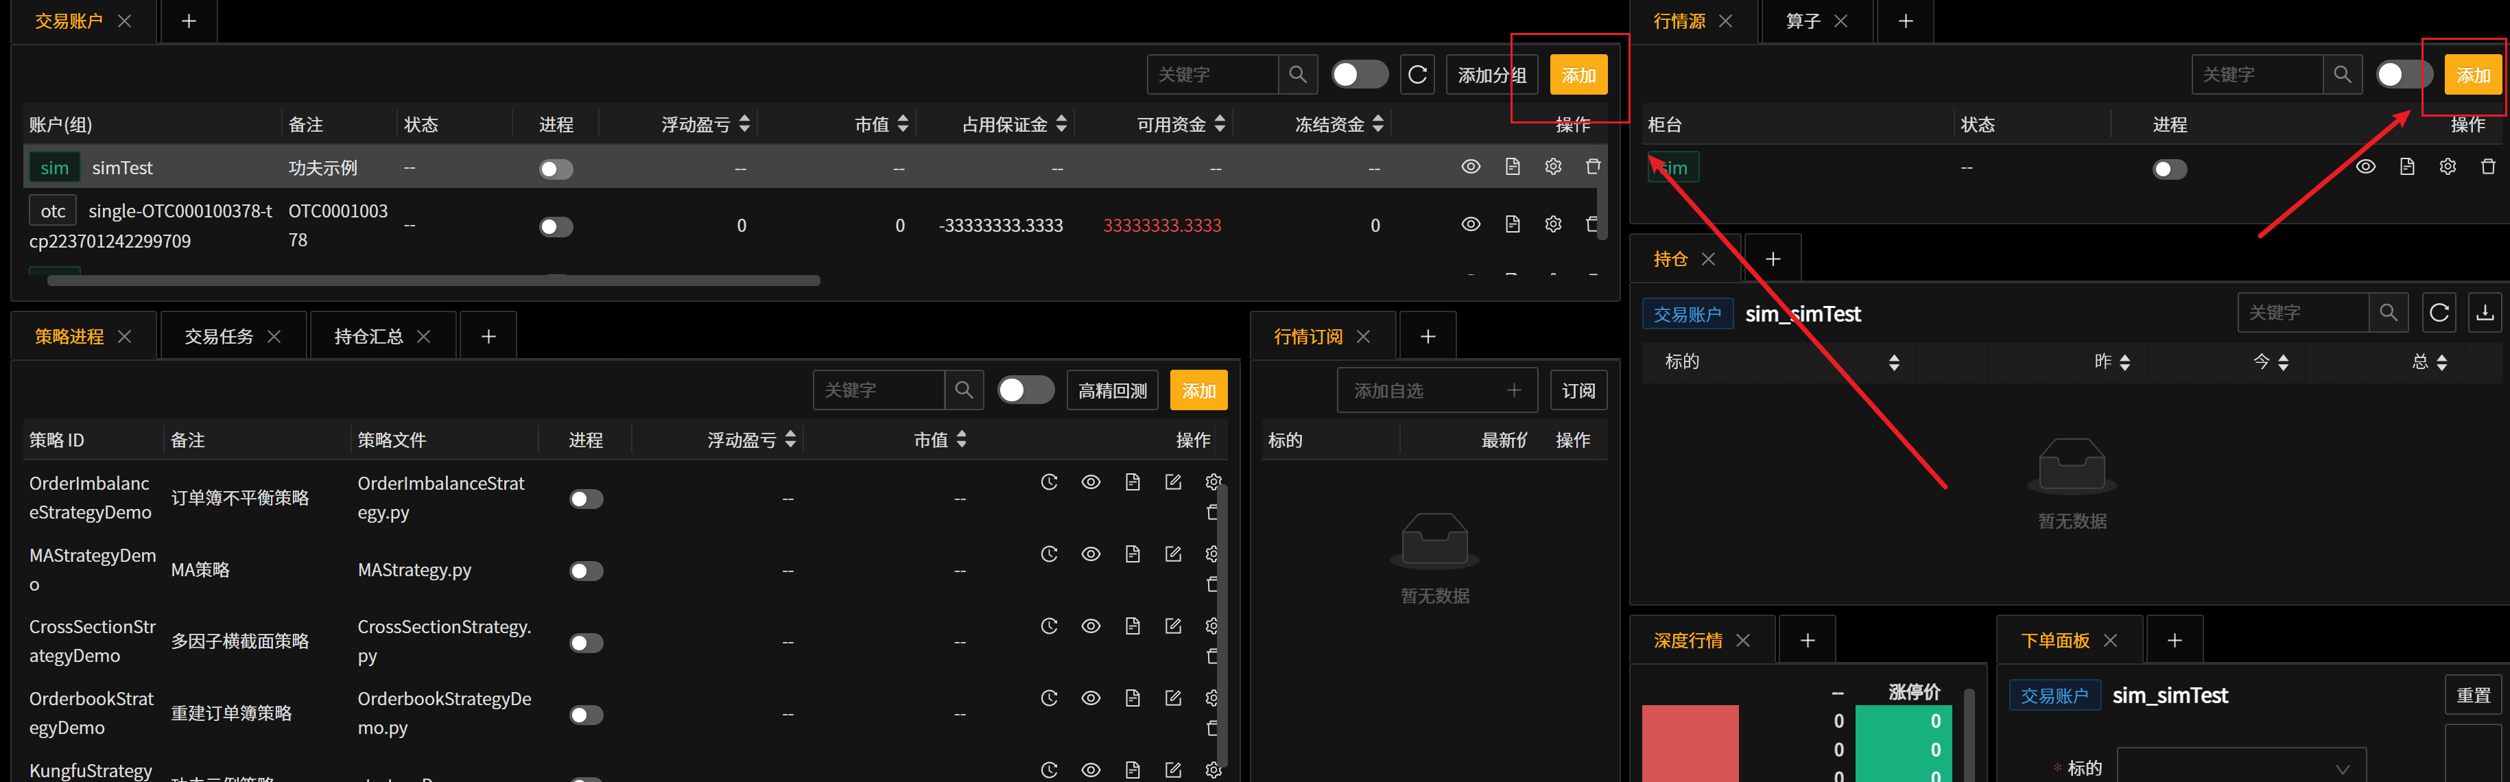Image resolution: width=2510 pixels, height=782 pixels.
Task: Click horizontal scrollbar in account table
Action: click(434, 281)
